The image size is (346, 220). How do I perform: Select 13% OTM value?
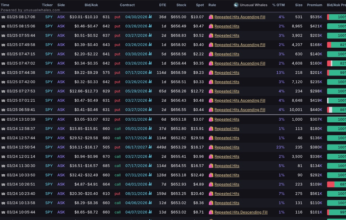click(x=280, y=73)
